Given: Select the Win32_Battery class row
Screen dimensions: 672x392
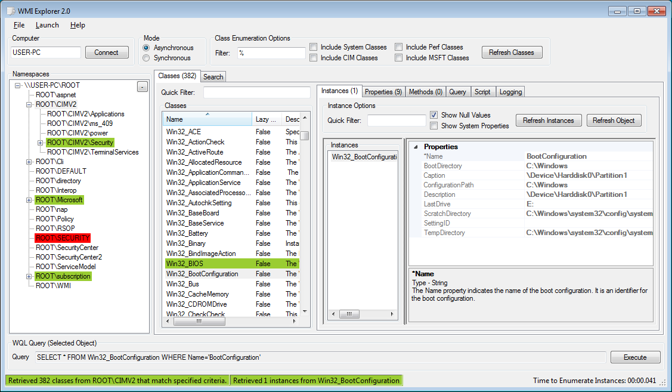Looking at the screenshot, I should click(232, 233).
